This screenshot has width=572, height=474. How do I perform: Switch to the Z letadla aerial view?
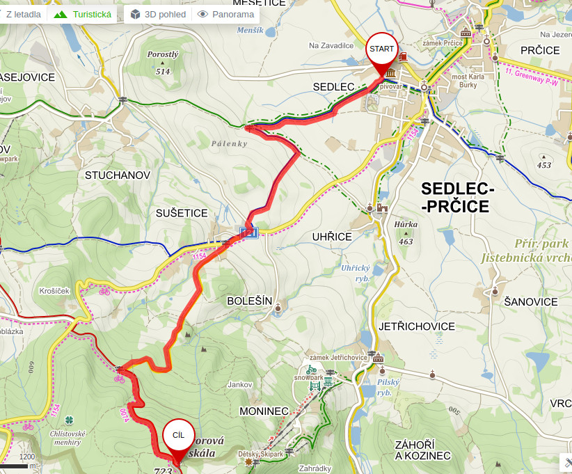(23, 15)
